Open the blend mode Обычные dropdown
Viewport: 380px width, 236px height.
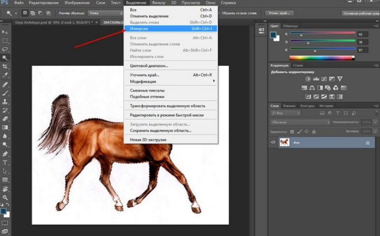[x=300, y=122]
